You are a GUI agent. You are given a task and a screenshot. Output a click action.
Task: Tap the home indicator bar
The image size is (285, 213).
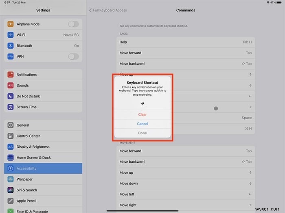pos(142,211)
